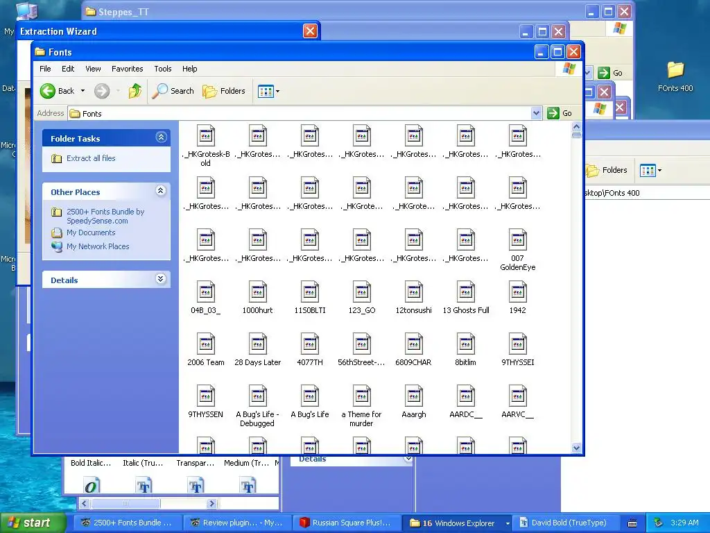Image resolution: width=710 pixels, height=533 pixels.
Task: Select the 4077TH font file
Action: 310,350
